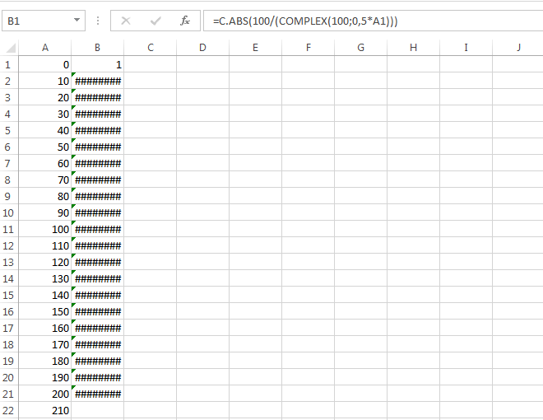Open the Name Box dropdown arrow
The image size is (543, 420).
click(77, 20)
